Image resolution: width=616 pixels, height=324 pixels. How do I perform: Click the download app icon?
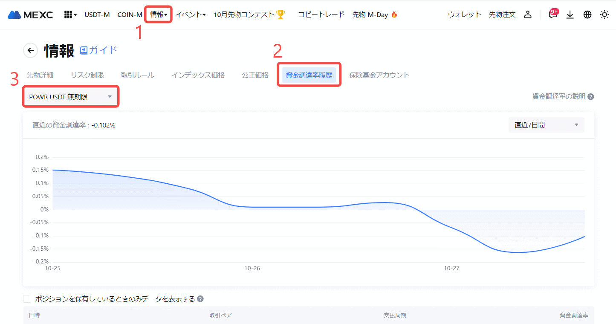570,15
